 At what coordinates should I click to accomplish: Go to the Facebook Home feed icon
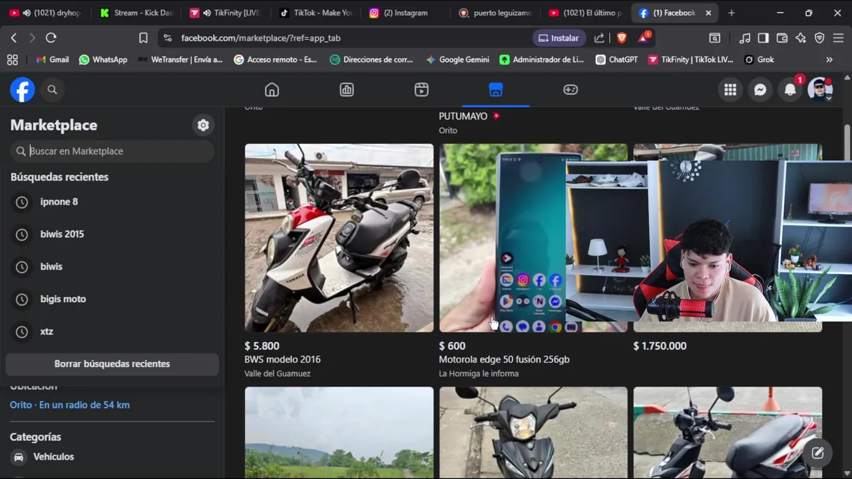tap(272, 90)
